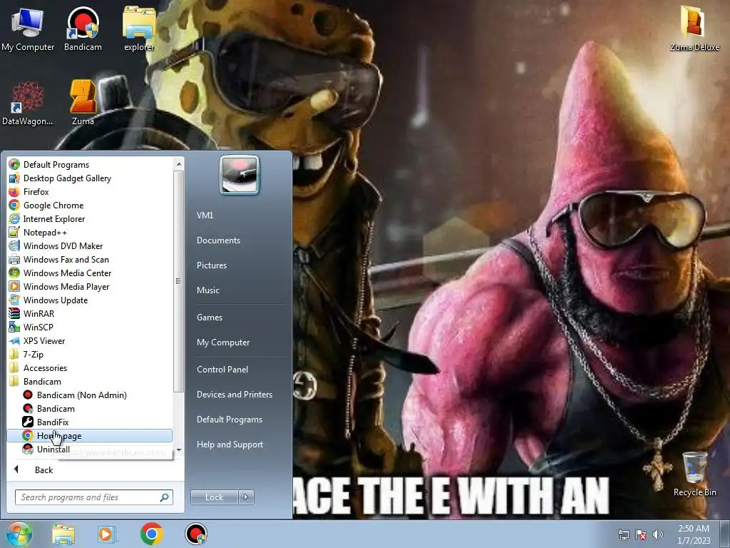This screenshot has width=730, height=548.
Task: Launch Google Chrome from programs list
Action: point(90,205)
